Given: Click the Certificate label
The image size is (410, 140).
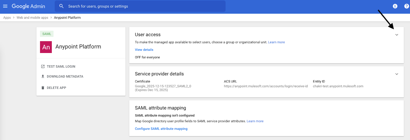Looking at the screenshot, I should [x=142, y=81].
